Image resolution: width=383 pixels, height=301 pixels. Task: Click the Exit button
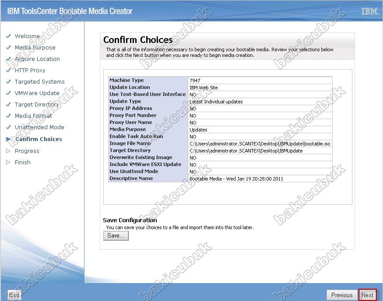[x=14, y=295]
